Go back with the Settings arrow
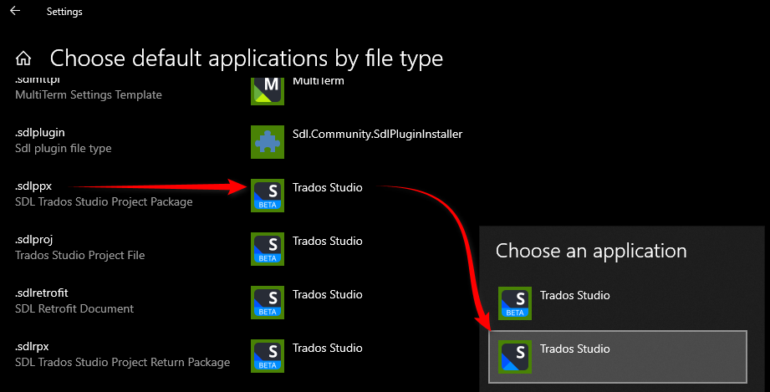The width and height of the screenshot is (770, 392). click(15, 11)
